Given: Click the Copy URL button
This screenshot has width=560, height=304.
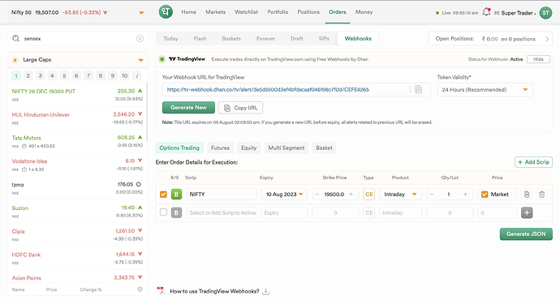Looking at the screenshot, I should (x=240, y=108).
